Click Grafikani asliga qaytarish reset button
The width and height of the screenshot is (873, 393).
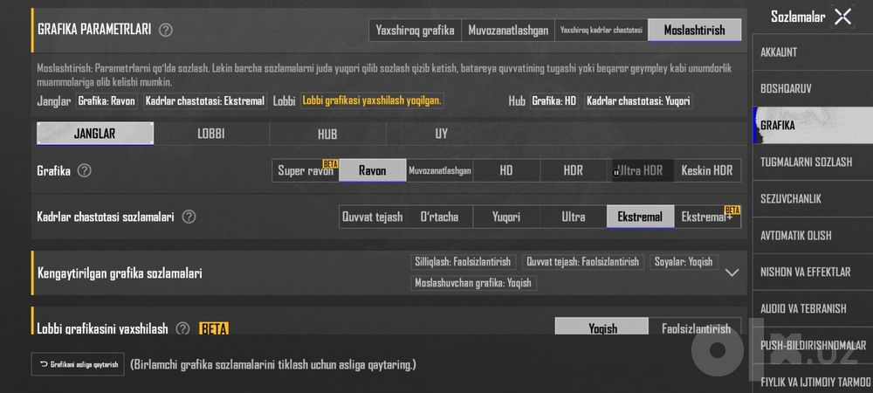78,364
